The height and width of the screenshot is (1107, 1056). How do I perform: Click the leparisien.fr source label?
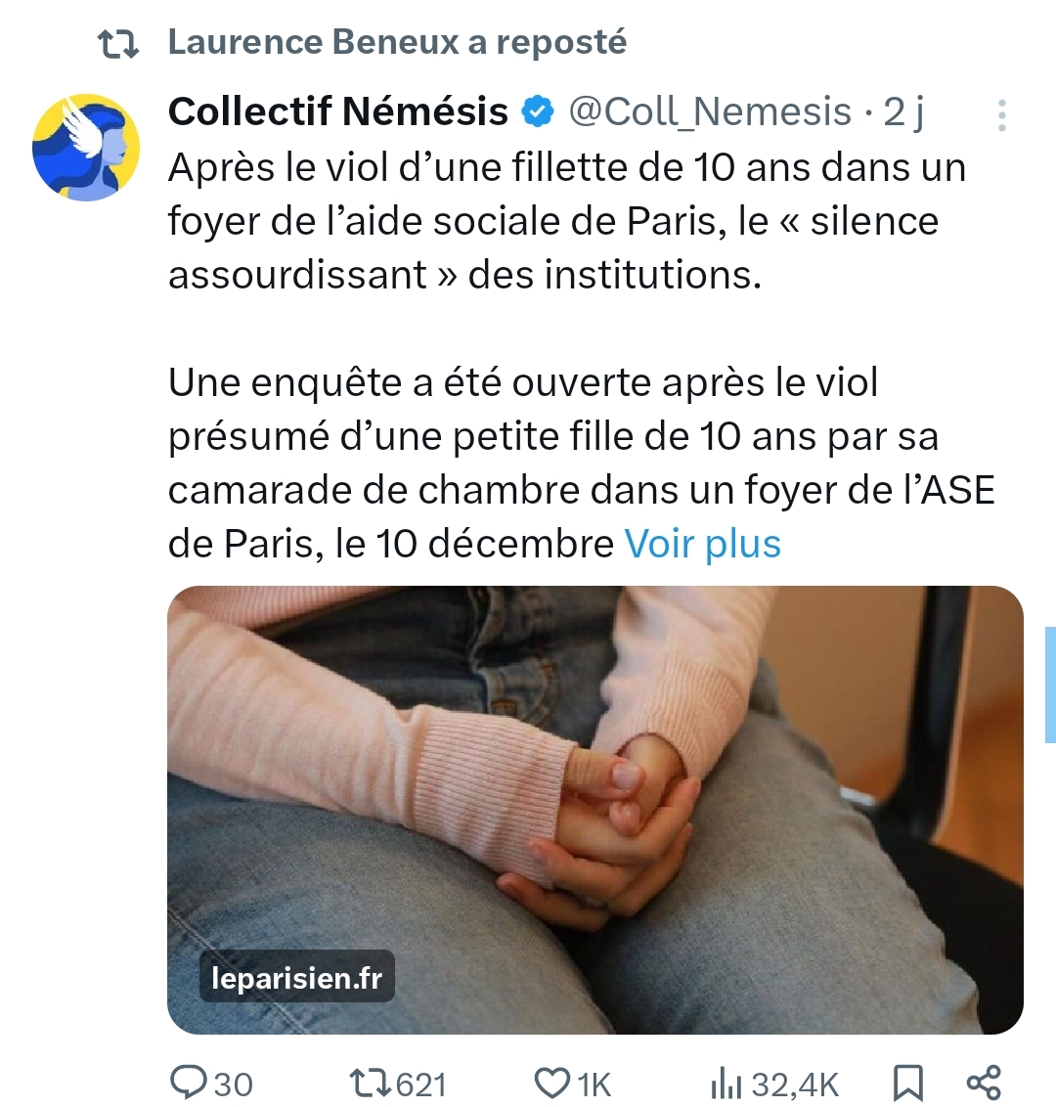pos(296,977)
